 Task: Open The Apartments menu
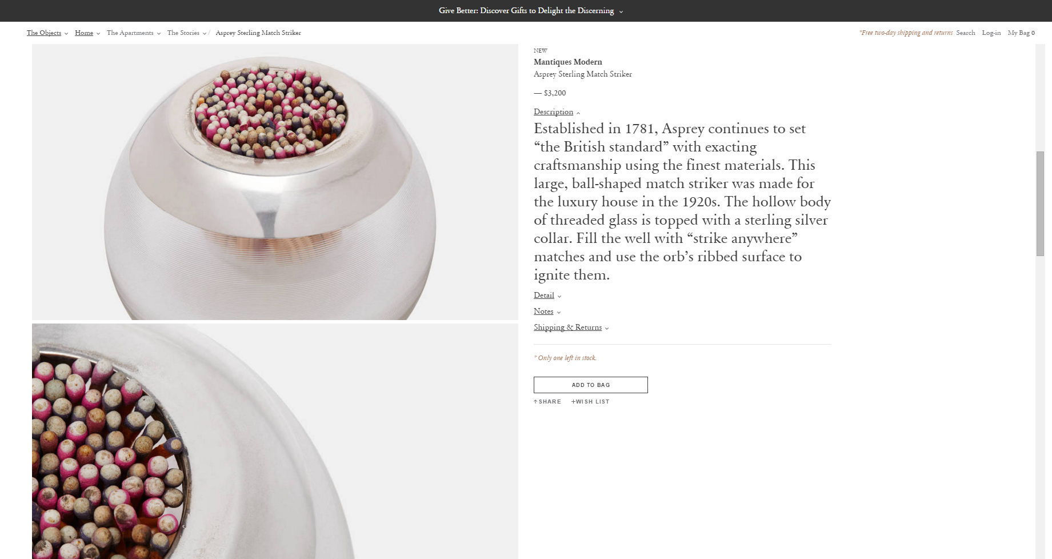(130, 33)
